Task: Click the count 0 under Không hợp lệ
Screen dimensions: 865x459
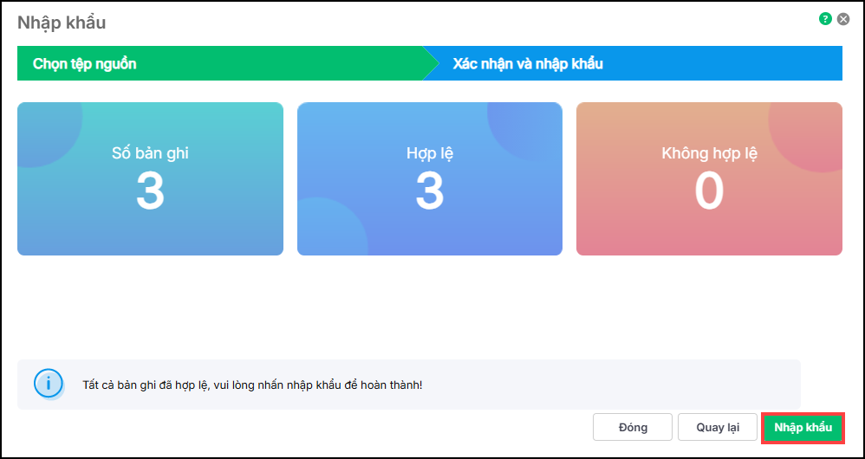Action: click(709, 191)
